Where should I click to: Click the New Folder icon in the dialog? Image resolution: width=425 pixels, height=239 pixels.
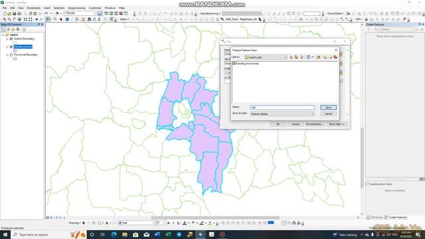(x=325, y=57)
